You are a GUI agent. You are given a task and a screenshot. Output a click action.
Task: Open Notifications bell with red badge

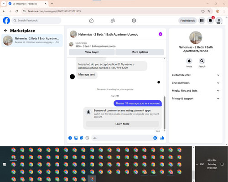pos(210,21)
